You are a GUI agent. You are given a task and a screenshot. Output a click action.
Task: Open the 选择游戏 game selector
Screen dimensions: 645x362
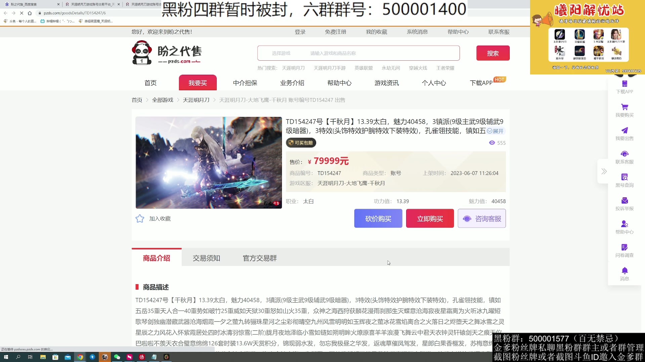(282, 53)
